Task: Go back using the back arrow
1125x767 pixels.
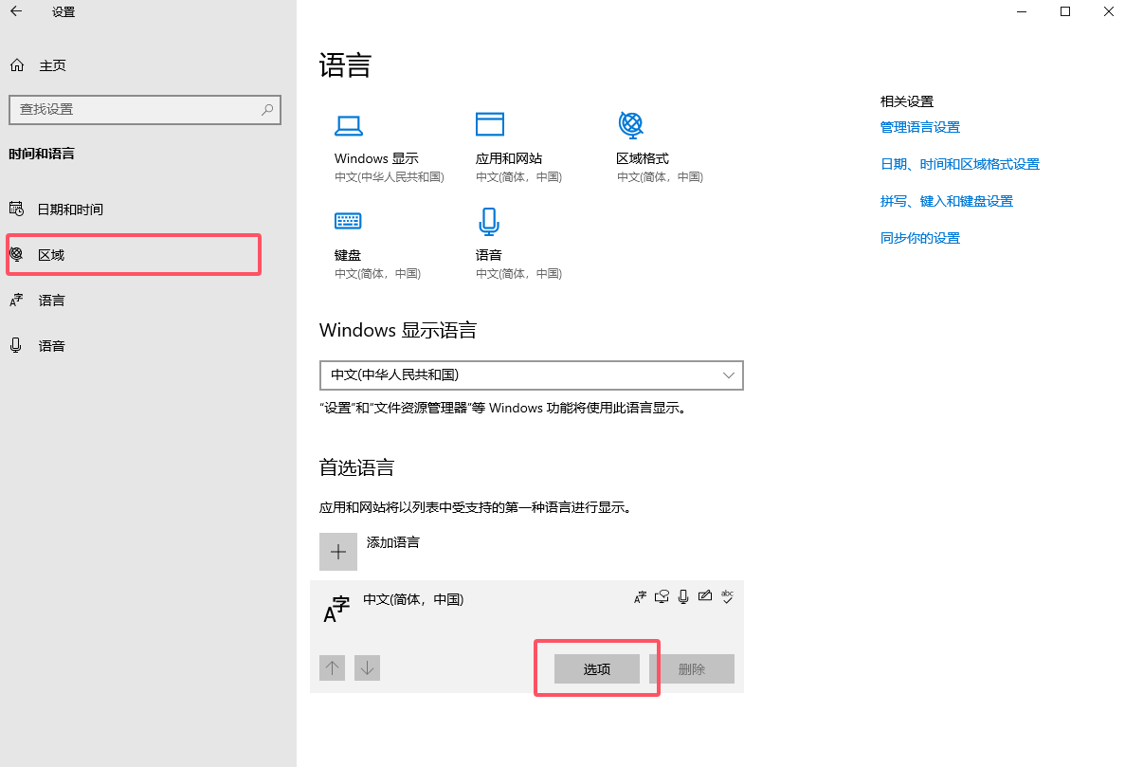Action: pyautogui.click(x=16, y=11)
